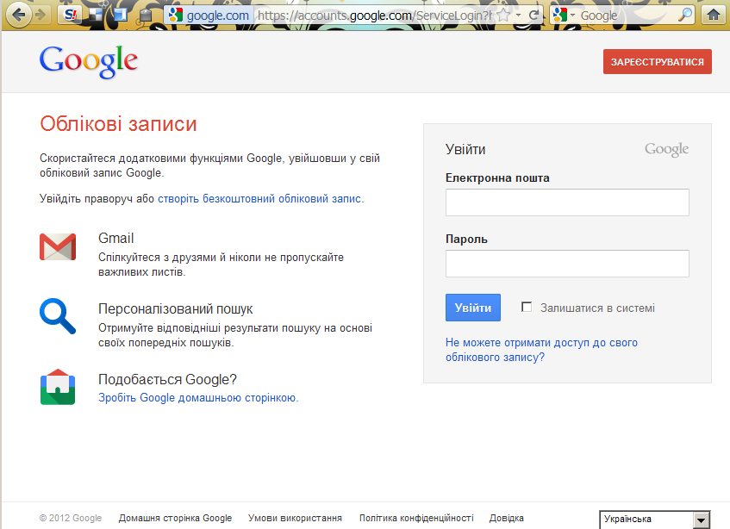Click the browser home icon
Image resolution: width=730 pixels, height=529 pixels.
point(714,15)
